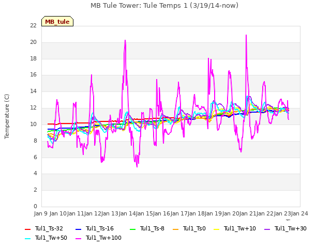Click the yellow Tul1_Tw+10 legend swatch
The image size is (331, 248).
217,229
